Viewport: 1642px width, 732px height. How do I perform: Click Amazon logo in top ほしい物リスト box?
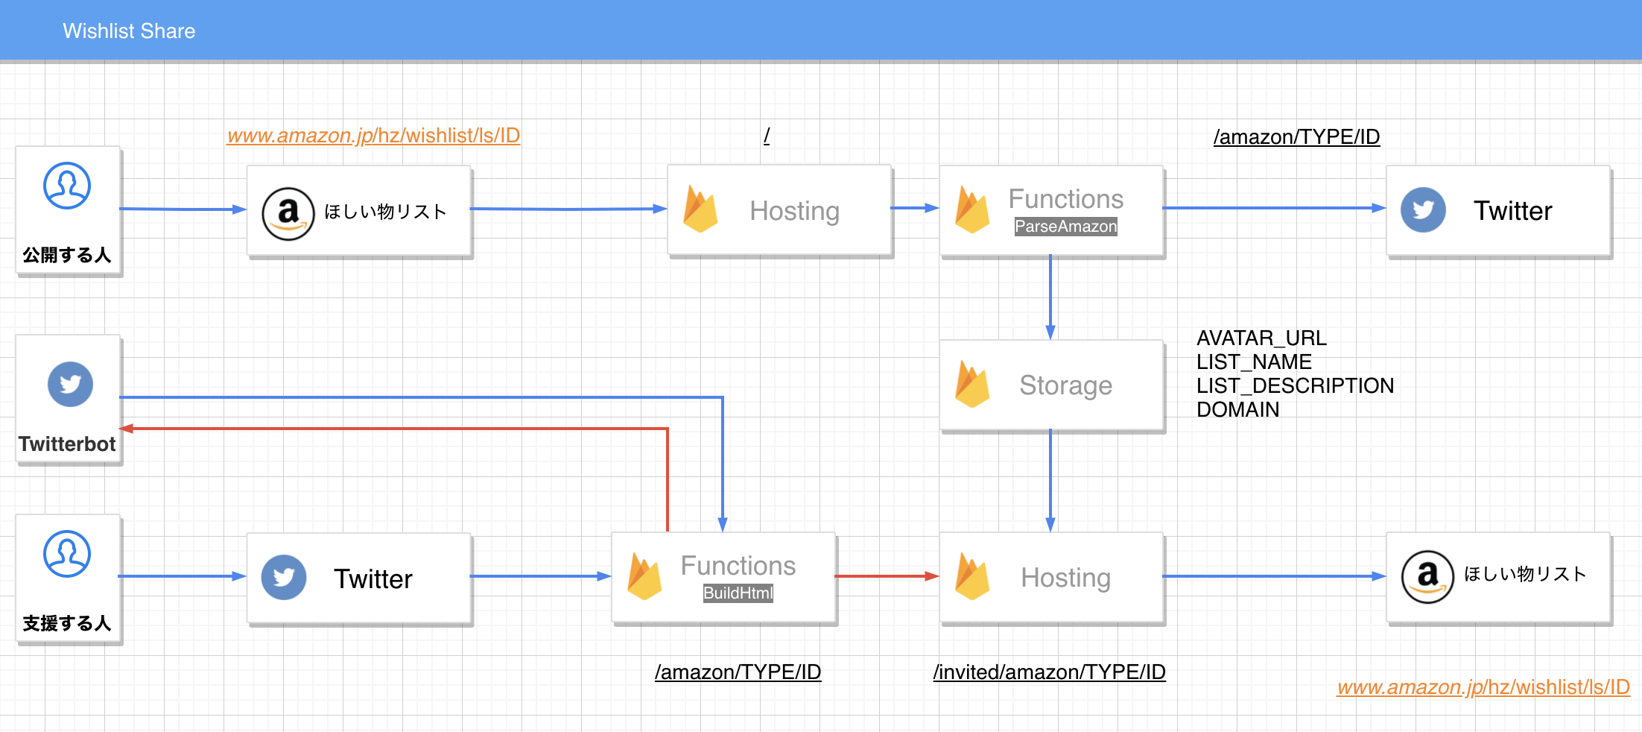click(x=288, y=214)
